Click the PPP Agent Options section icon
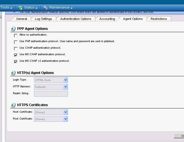The image size is (184, 142). coord(13,29)
